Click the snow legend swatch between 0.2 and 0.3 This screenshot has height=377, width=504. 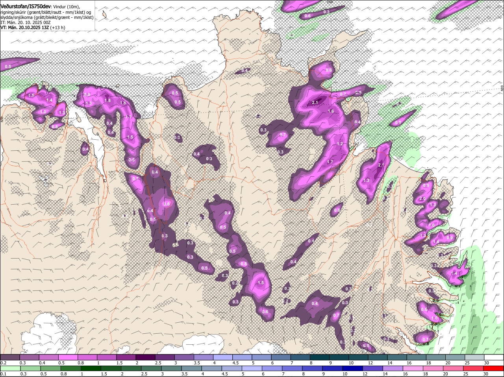tap(10, 357)
